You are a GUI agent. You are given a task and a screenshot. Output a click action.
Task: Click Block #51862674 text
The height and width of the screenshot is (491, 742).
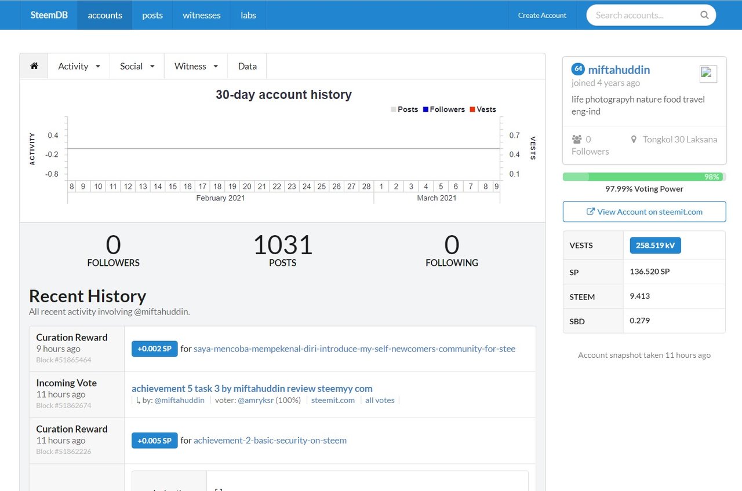coord(64,406)
